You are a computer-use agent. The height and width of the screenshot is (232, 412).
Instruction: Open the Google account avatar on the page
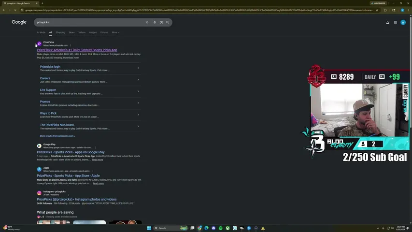403,23
